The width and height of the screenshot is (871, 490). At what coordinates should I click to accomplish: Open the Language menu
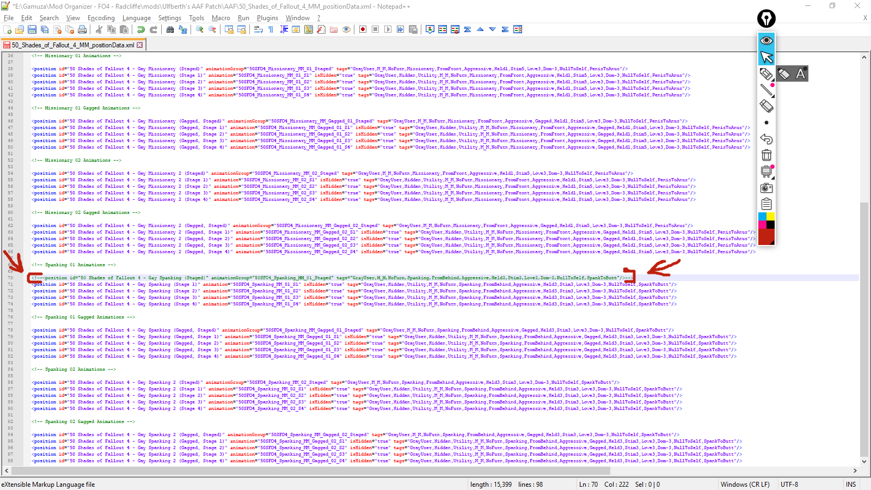pyautogui.click(x=137, y=18)
